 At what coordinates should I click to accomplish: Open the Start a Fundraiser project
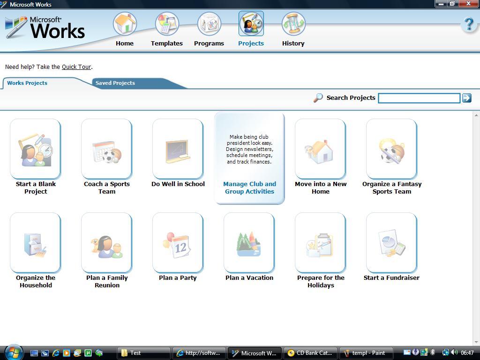(x=392, y=243)
